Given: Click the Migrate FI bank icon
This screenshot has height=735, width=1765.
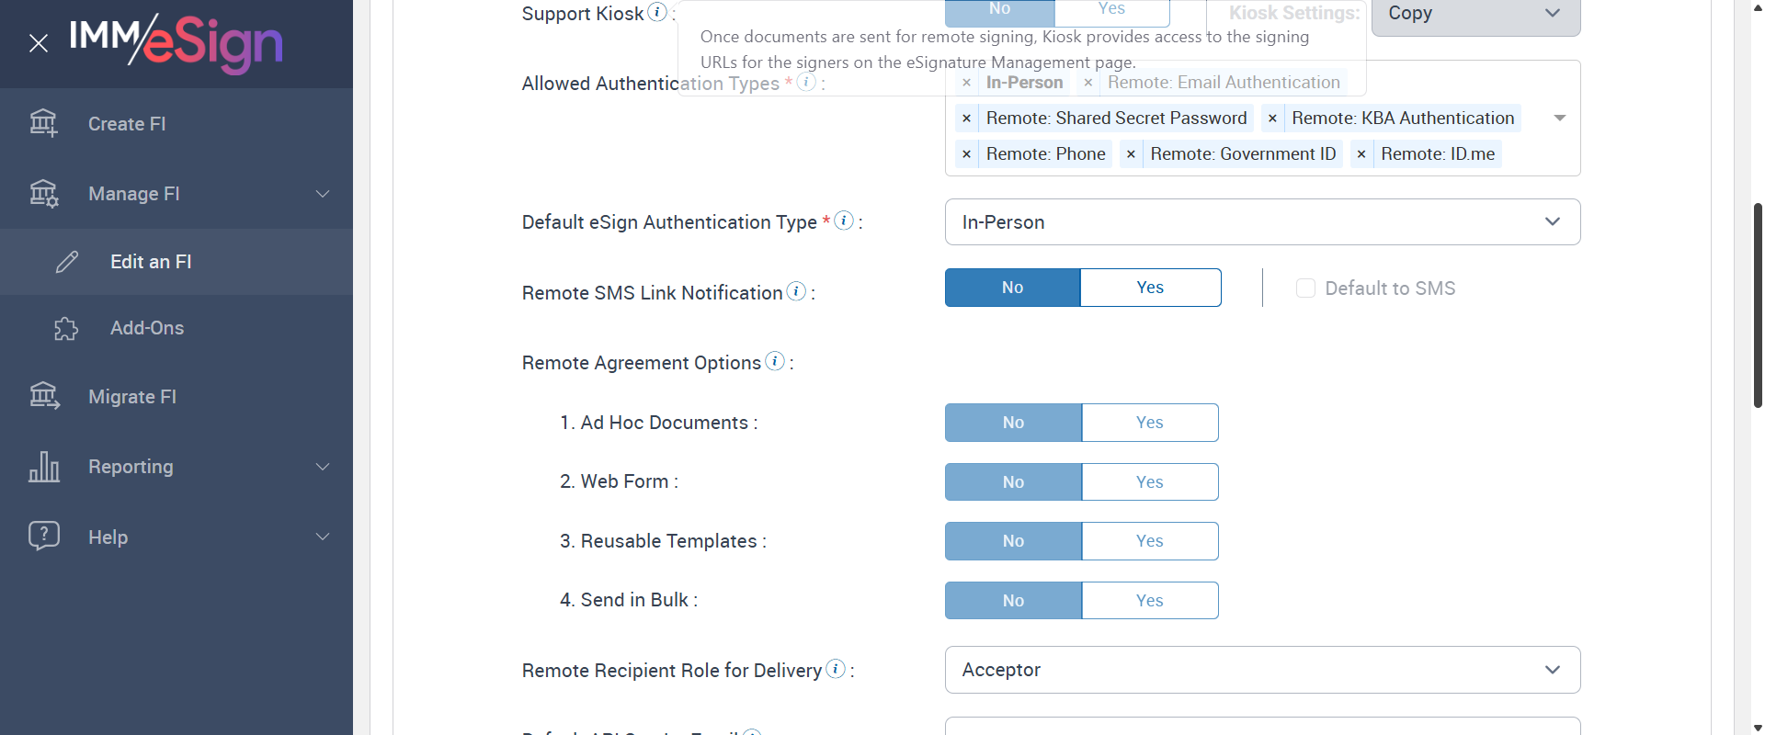Looking at the screenshot, I should 44,396.
